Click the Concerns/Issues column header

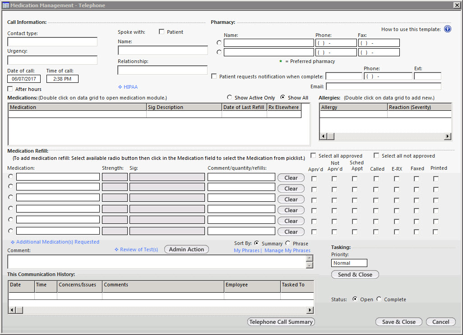tap(79, 286)
